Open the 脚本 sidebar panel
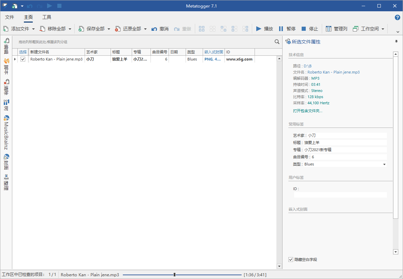The width and height of the screenshot is (403, 279). tap(6, 66)
